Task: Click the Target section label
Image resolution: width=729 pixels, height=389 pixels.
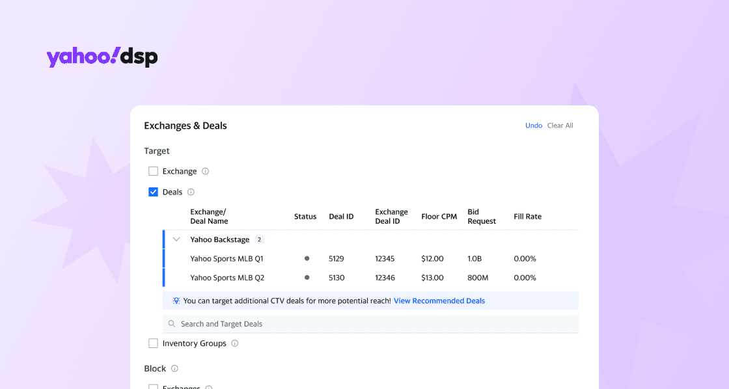Action: 157,151
